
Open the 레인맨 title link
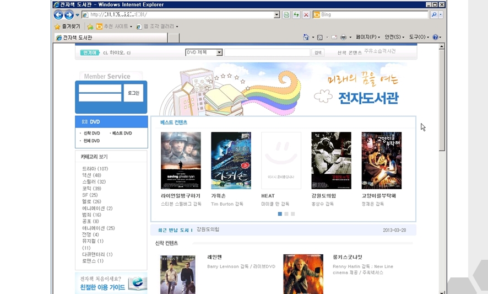(214, 257)
